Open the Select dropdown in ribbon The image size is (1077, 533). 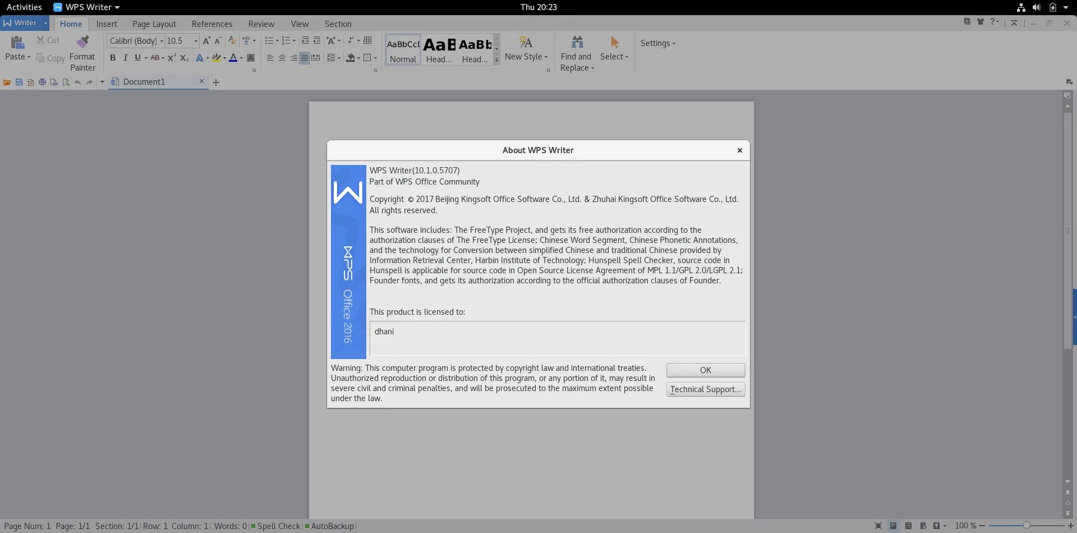pyautogui.click(x=614, y=57)
